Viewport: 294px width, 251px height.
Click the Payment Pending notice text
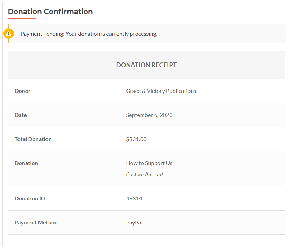tap(89, 34)
